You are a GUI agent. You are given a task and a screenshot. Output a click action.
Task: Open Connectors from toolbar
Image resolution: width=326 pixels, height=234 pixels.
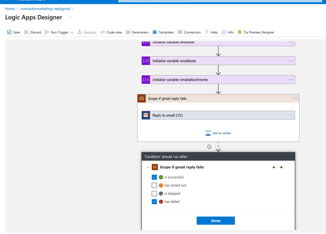(x=189, y=32)
